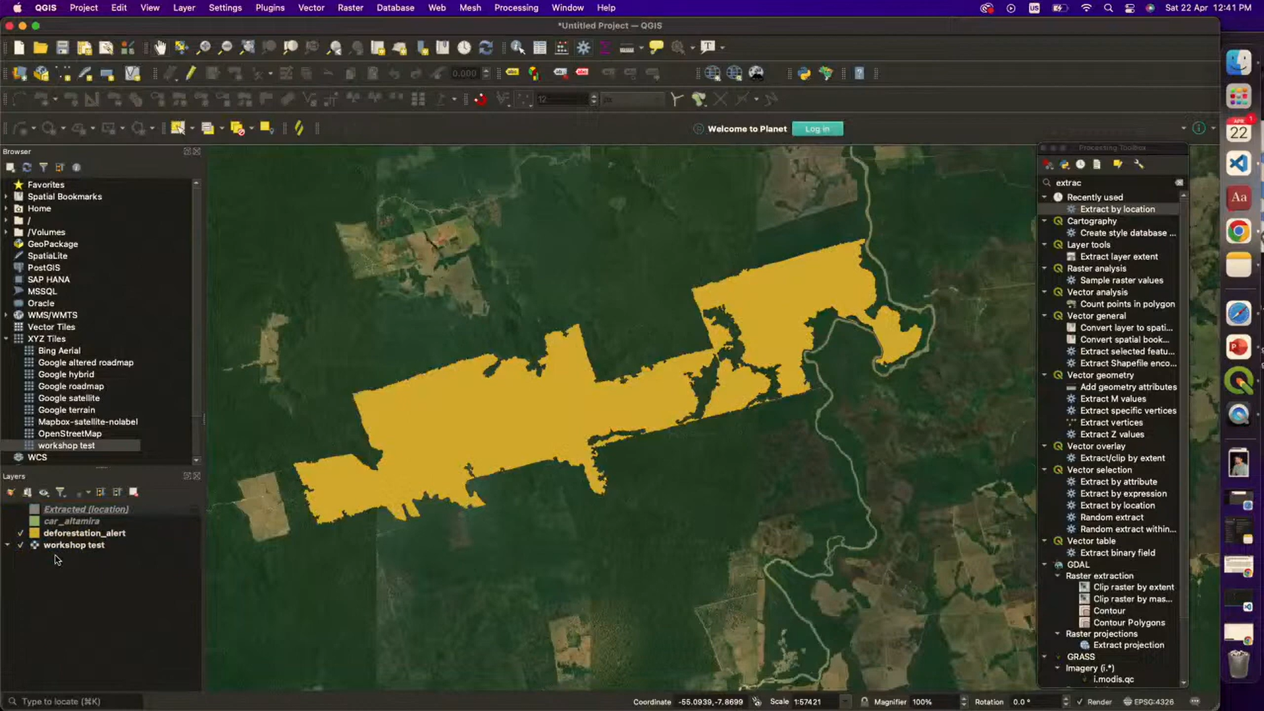This screenshot has height=711, width=1264.
Task: Expand the WMS/WMTS browser node
Action: (x=6, y=315)
